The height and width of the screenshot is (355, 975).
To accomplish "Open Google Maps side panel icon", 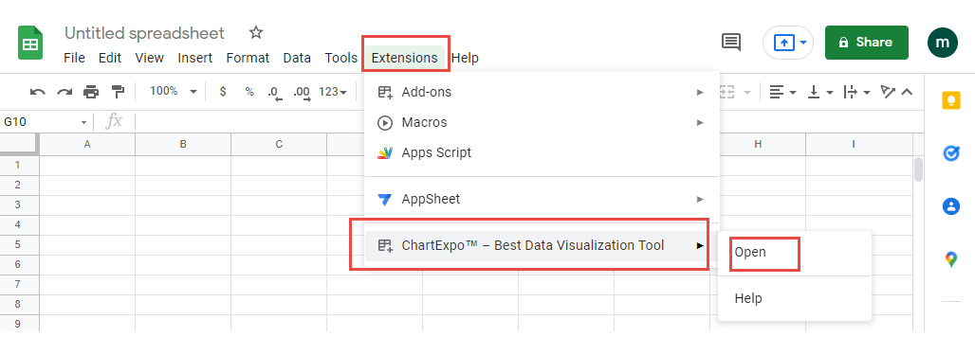I will [950, 259].
